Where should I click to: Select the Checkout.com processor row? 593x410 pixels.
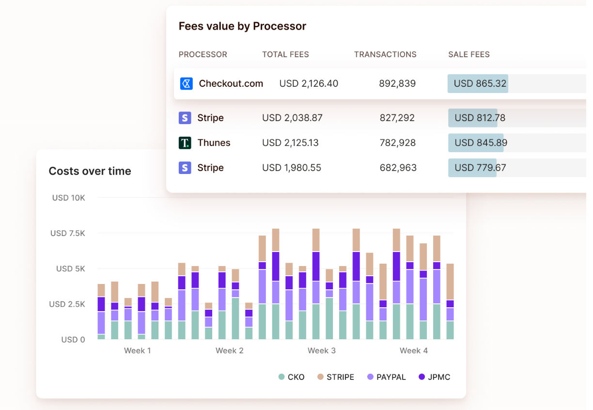380,83
